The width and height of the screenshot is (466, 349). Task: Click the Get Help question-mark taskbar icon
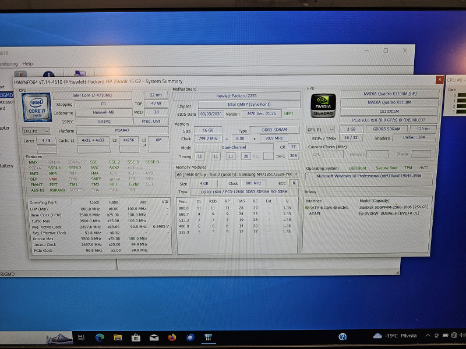click(x=343, y=337)
